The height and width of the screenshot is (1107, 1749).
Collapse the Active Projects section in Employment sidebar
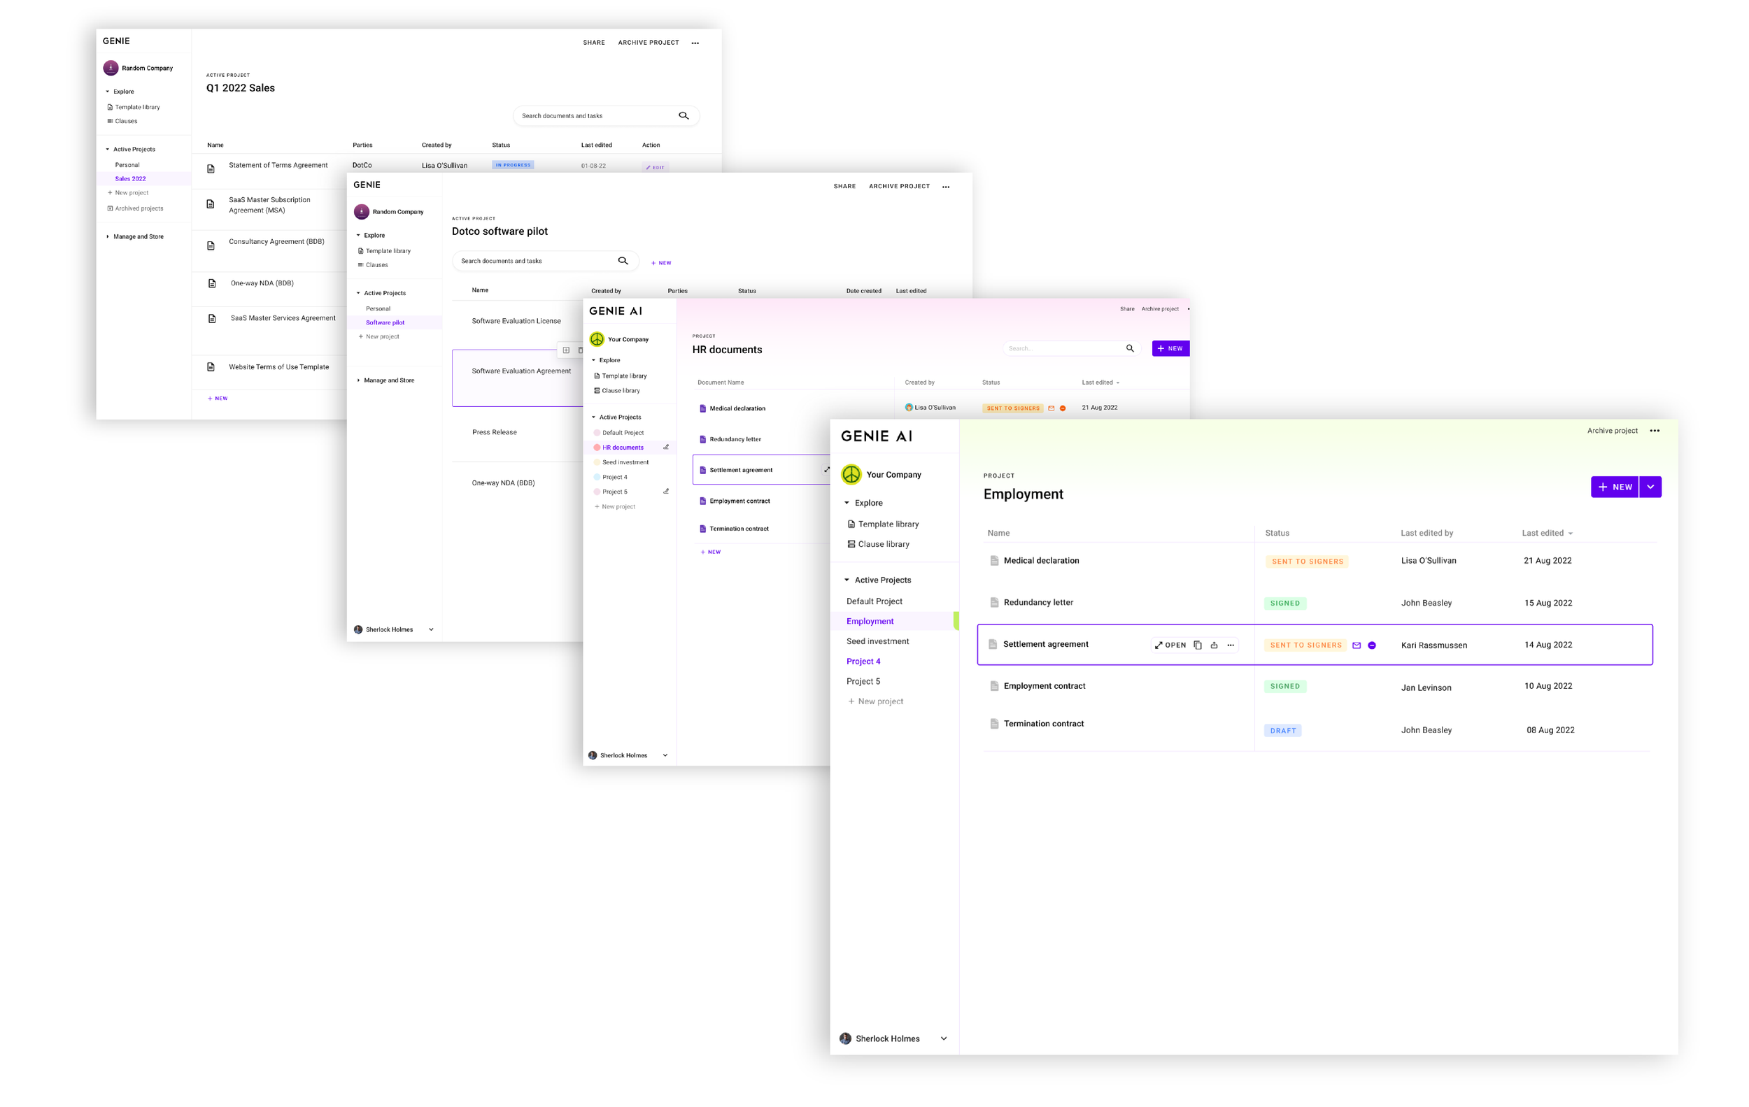pos(847,579)
